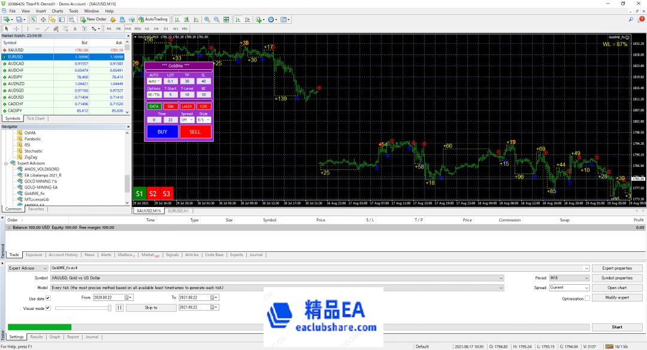Toggle the COS button in GoldMe panel
The height and width of the screenshot is (350, 647).
(204, 106)
